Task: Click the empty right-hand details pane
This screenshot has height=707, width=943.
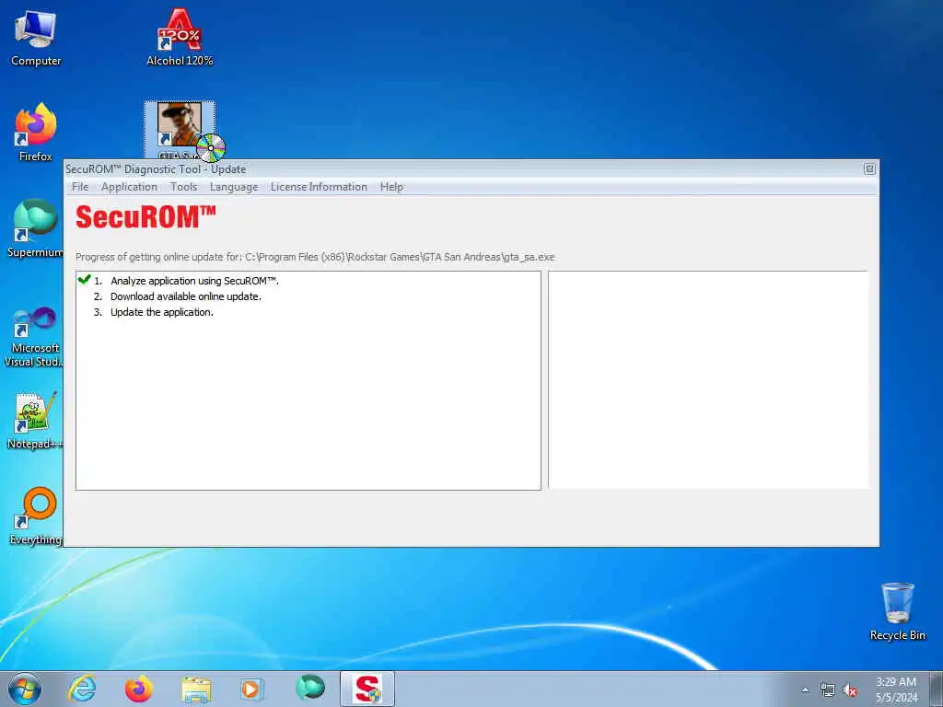Action: 708,380
